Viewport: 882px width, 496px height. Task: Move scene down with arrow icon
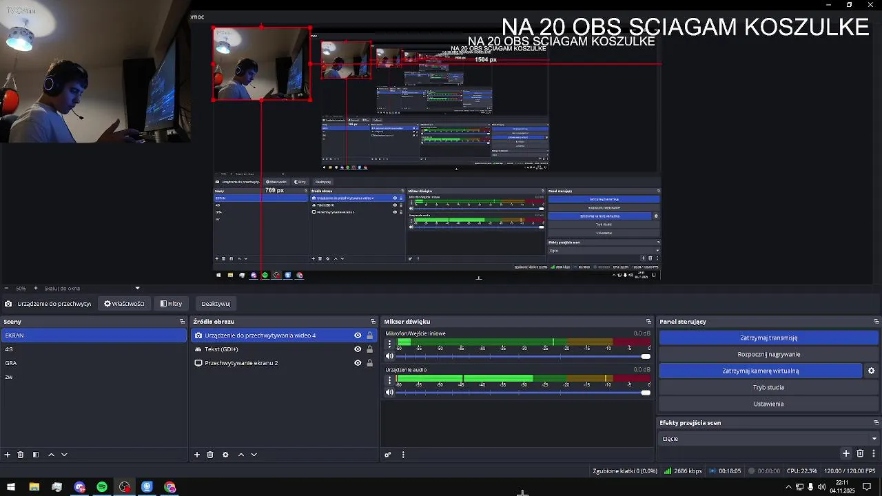(x=64, y=455)
